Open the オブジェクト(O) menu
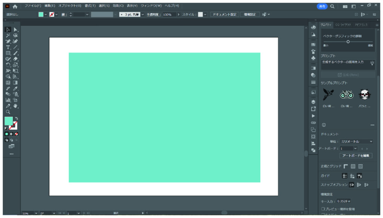 tap(70, 6)
